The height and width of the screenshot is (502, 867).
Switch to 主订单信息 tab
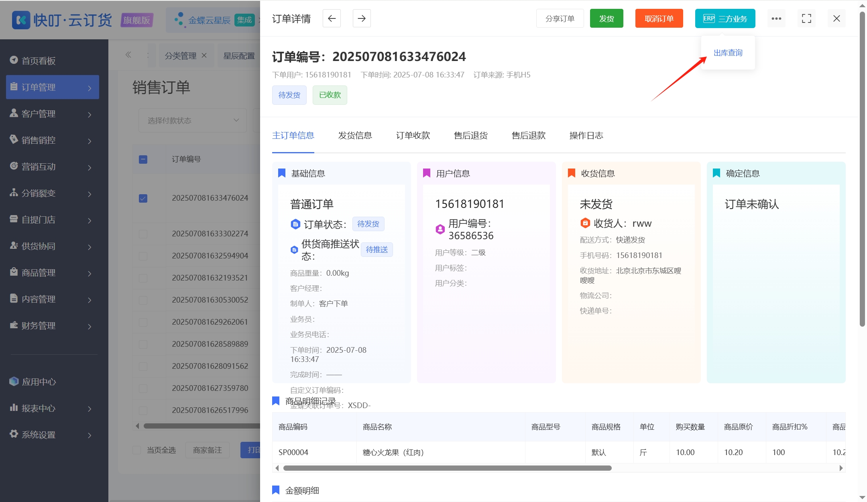coord(293,136)
